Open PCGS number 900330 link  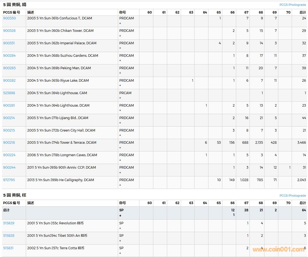pyautogui.click(x=9, y=18)
